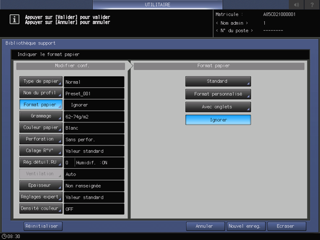Click Réinitialiser to reset settings
The height and width of the screenshot is (240, 320).
43,226
